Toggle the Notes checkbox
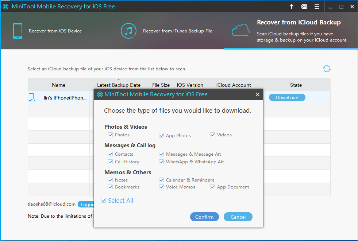The height and width of the screenshot is (241, 358). [111, 180]
